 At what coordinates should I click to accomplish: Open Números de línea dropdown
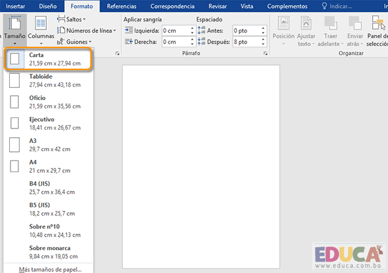coord(87,31)
